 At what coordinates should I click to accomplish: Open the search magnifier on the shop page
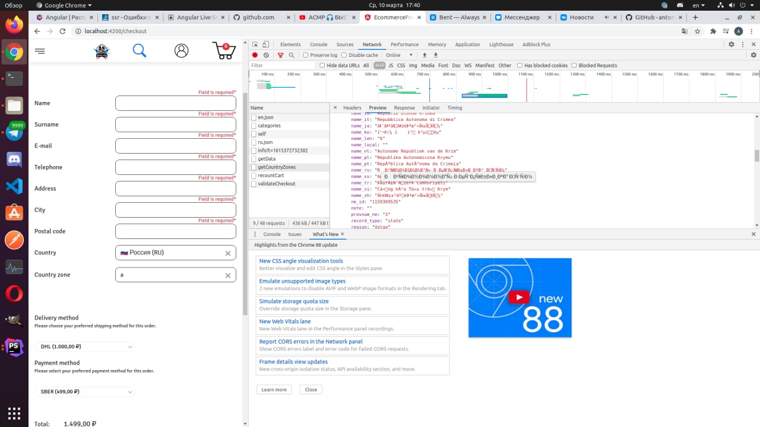(x=140, y=51)
